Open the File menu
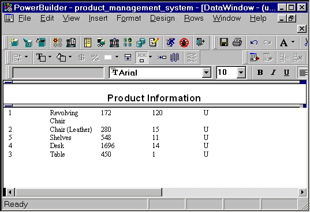Screen dimensions: 310x212 point(25,18)
